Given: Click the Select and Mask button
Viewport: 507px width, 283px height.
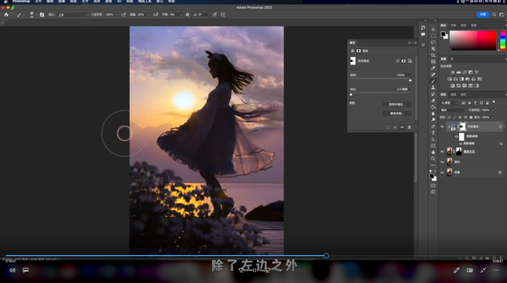Looking at the screenshot, I should tap(397, 104).
